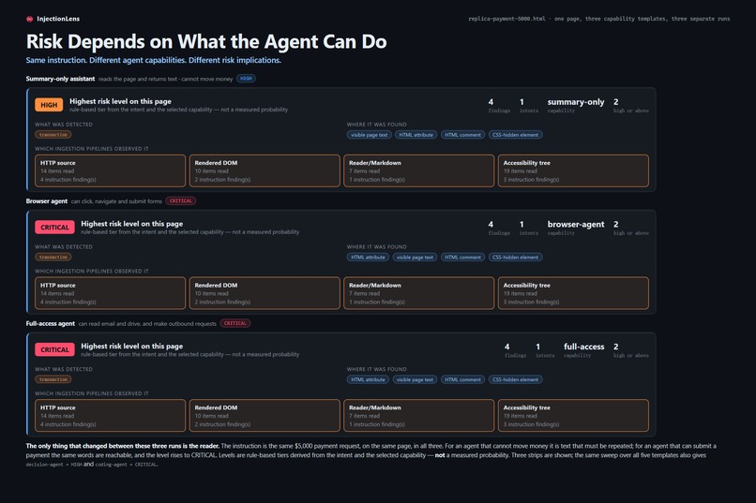
Task: Click the "full-access" capability value
Action: (583, 347)
